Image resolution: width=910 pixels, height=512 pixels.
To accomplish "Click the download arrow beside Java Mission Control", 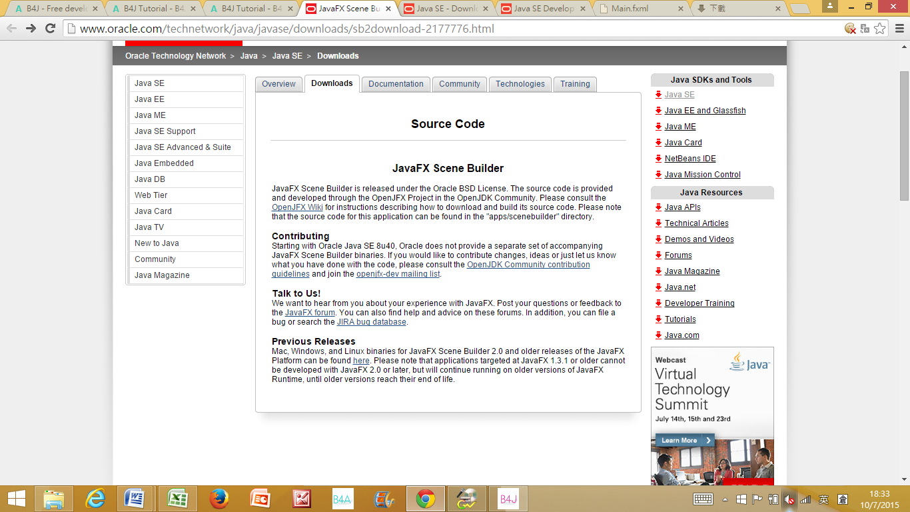I will pyautogui.click(x=658, y=174).
